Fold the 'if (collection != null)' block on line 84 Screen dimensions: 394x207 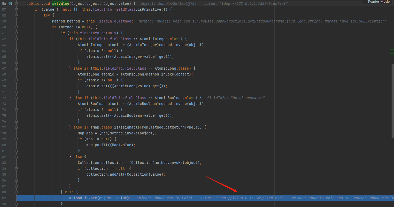coord(16,169)
